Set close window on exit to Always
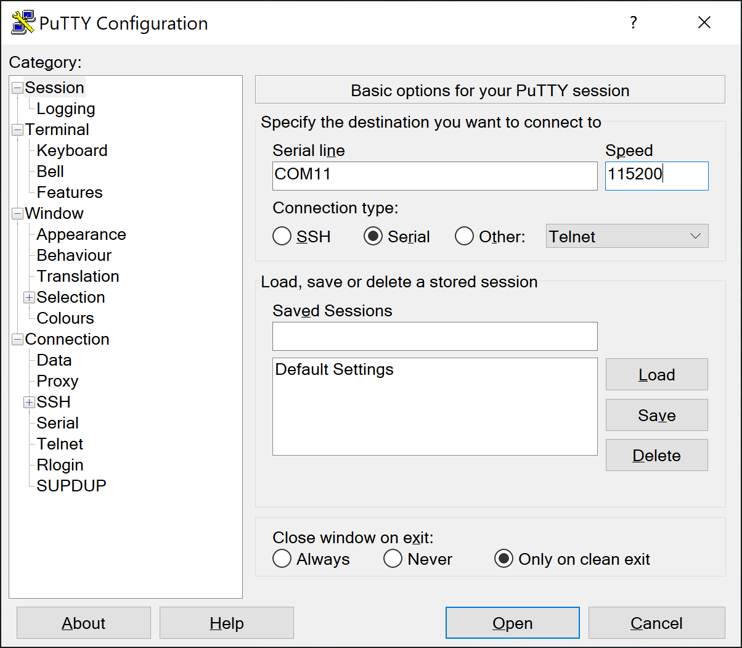Viewport: 742px width, 648px height. coord(282,559)
